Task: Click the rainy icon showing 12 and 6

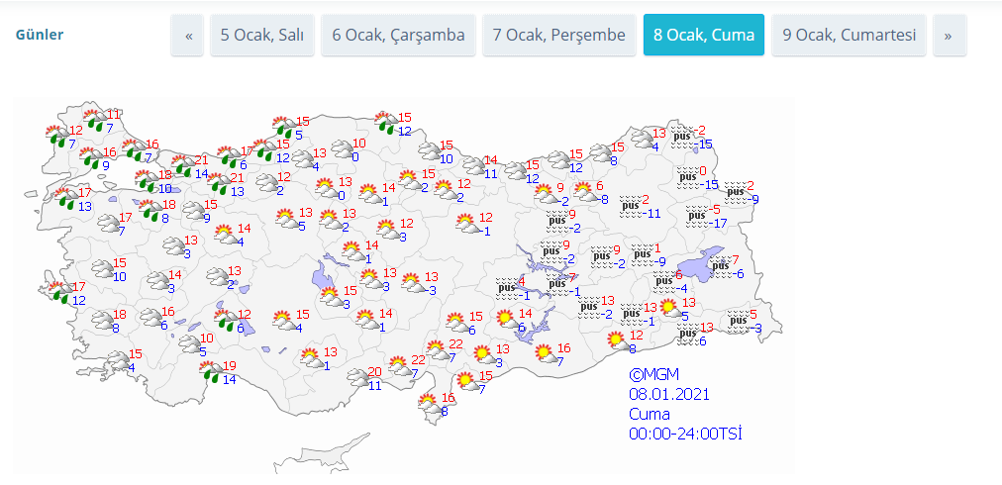Action: [226, 321]
